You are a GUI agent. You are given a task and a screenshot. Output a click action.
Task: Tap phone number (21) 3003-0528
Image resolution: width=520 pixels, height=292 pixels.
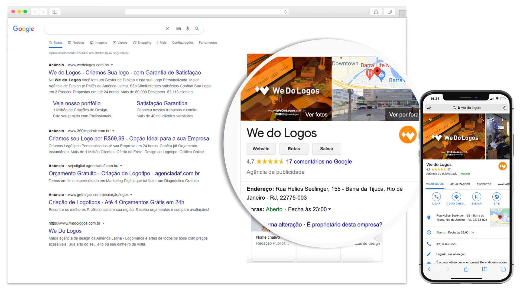[446, 244]
